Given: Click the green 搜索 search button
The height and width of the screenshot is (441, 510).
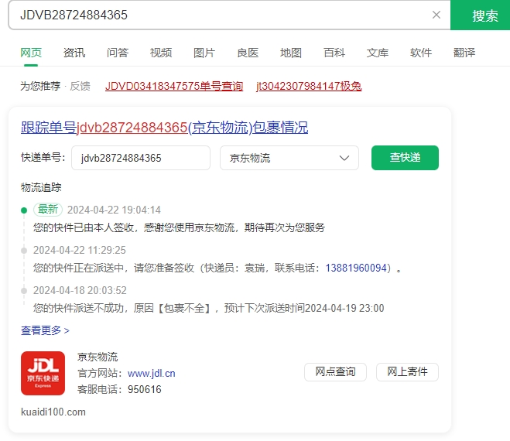Looking at the screenshot, I should point(480,15).
